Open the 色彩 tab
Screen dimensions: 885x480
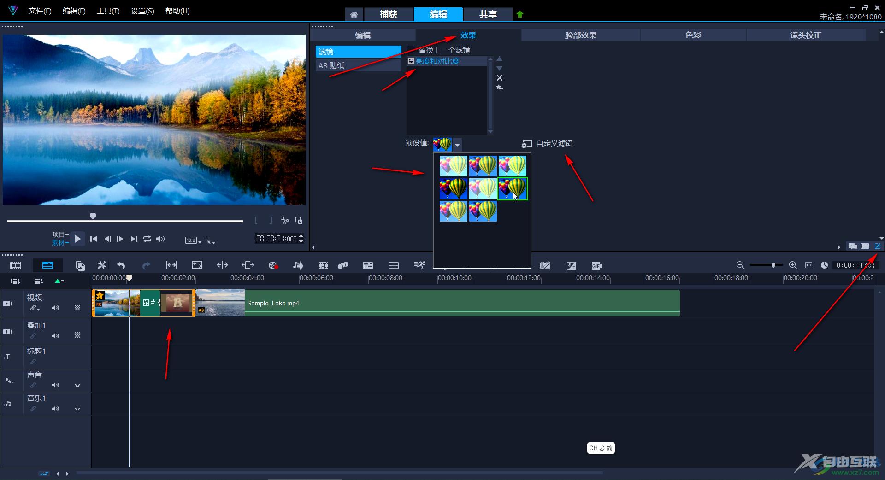693,35
